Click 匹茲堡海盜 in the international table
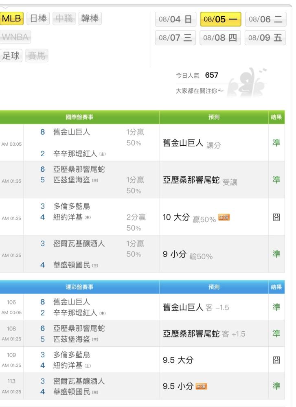 (72, 180)
